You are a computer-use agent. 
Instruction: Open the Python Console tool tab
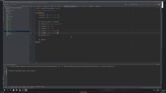pos(26,87)
